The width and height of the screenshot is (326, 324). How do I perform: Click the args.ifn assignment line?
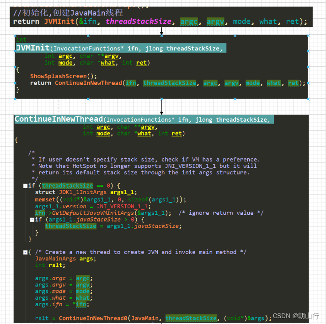click(x=62, y=305)
